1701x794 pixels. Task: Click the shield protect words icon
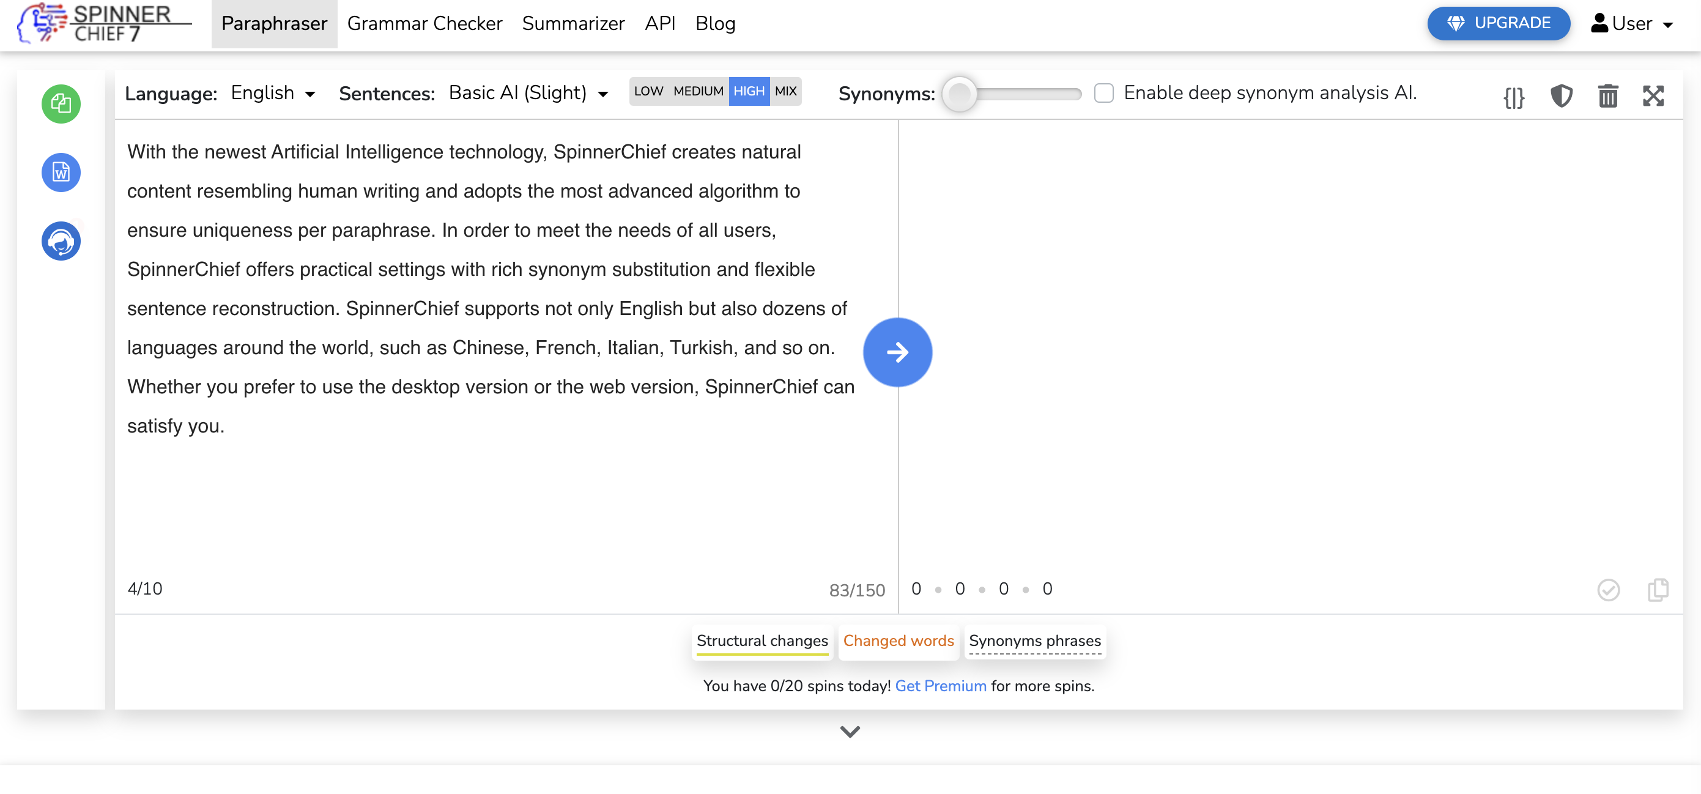click(1561, 96)
